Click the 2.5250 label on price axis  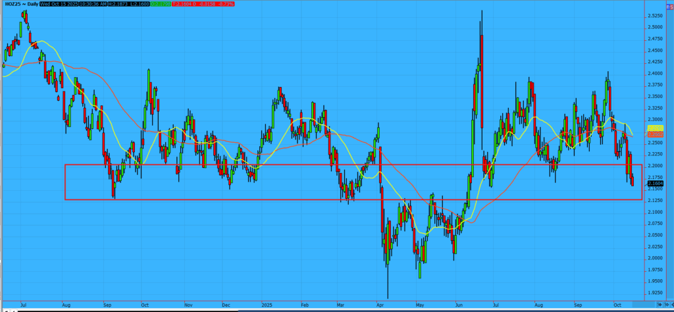click(x=655, y=15)
